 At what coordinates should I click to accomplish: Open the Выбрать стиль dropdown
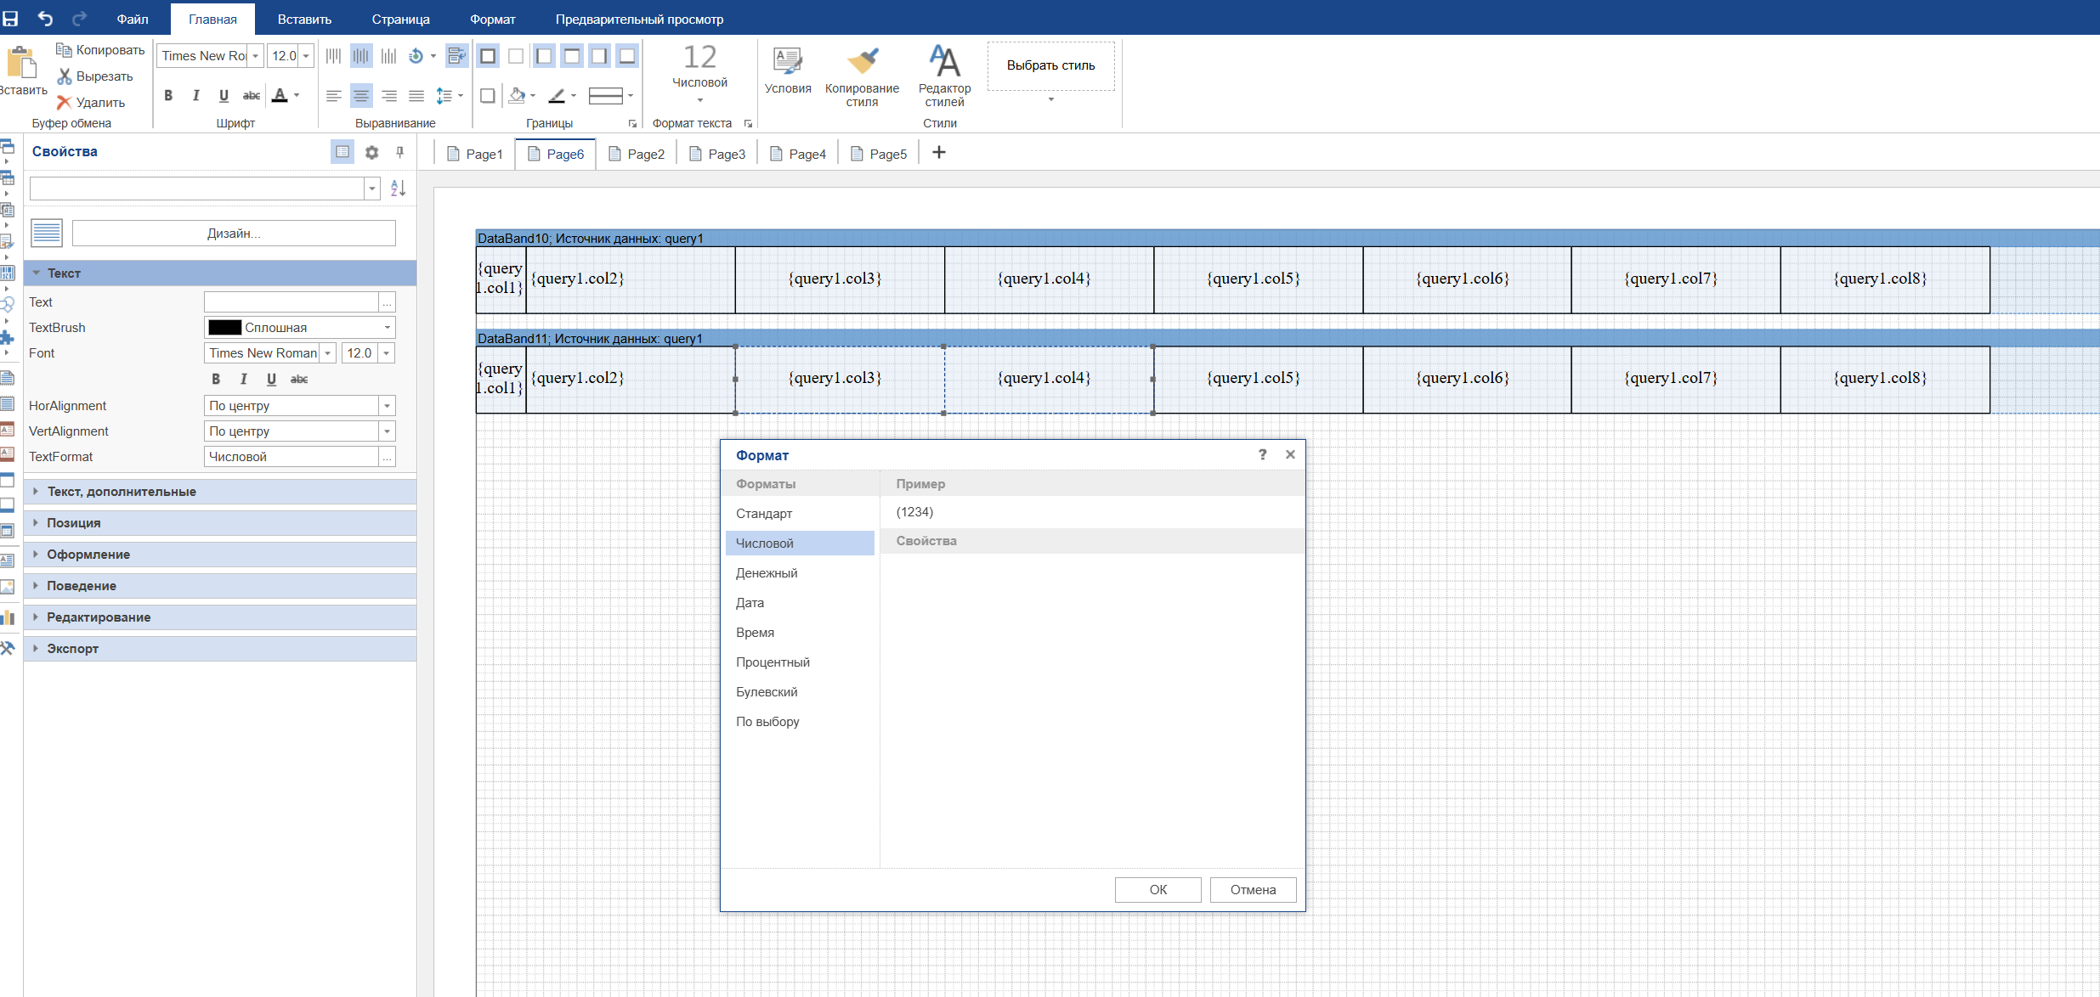click(x=1050, y=99)
